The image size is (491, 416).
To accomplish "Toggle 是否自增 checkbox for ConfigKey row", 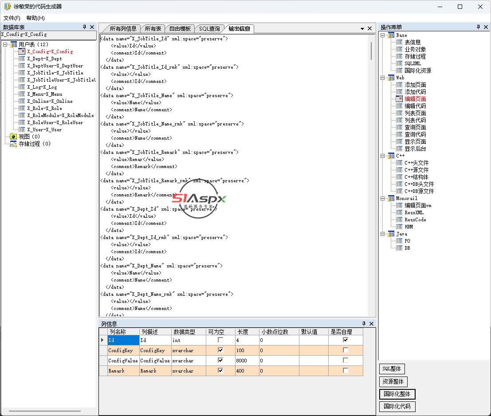I will (346, 350).
